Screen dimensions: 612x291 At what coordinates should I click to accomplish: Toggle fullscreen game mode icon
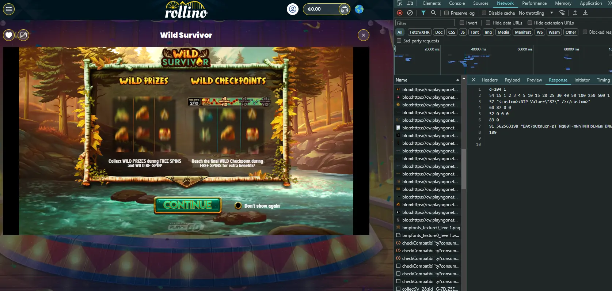point(23,35)
